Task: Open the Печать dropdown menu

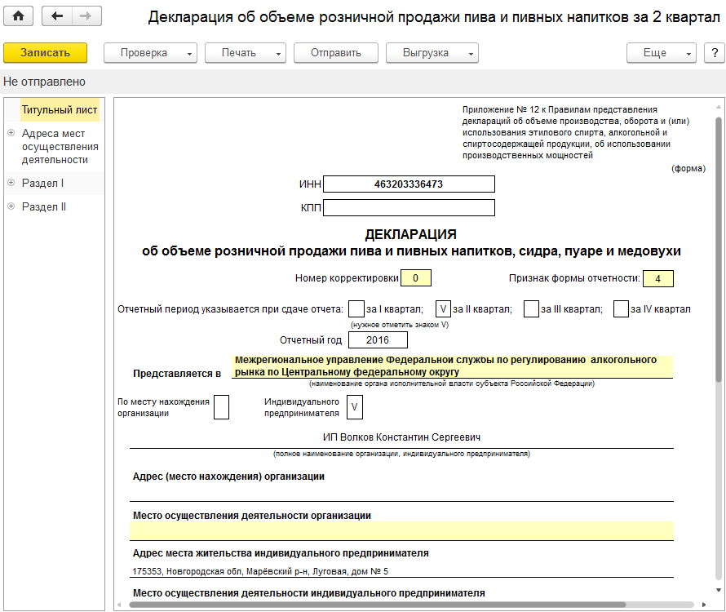Action: click(246, 53)
